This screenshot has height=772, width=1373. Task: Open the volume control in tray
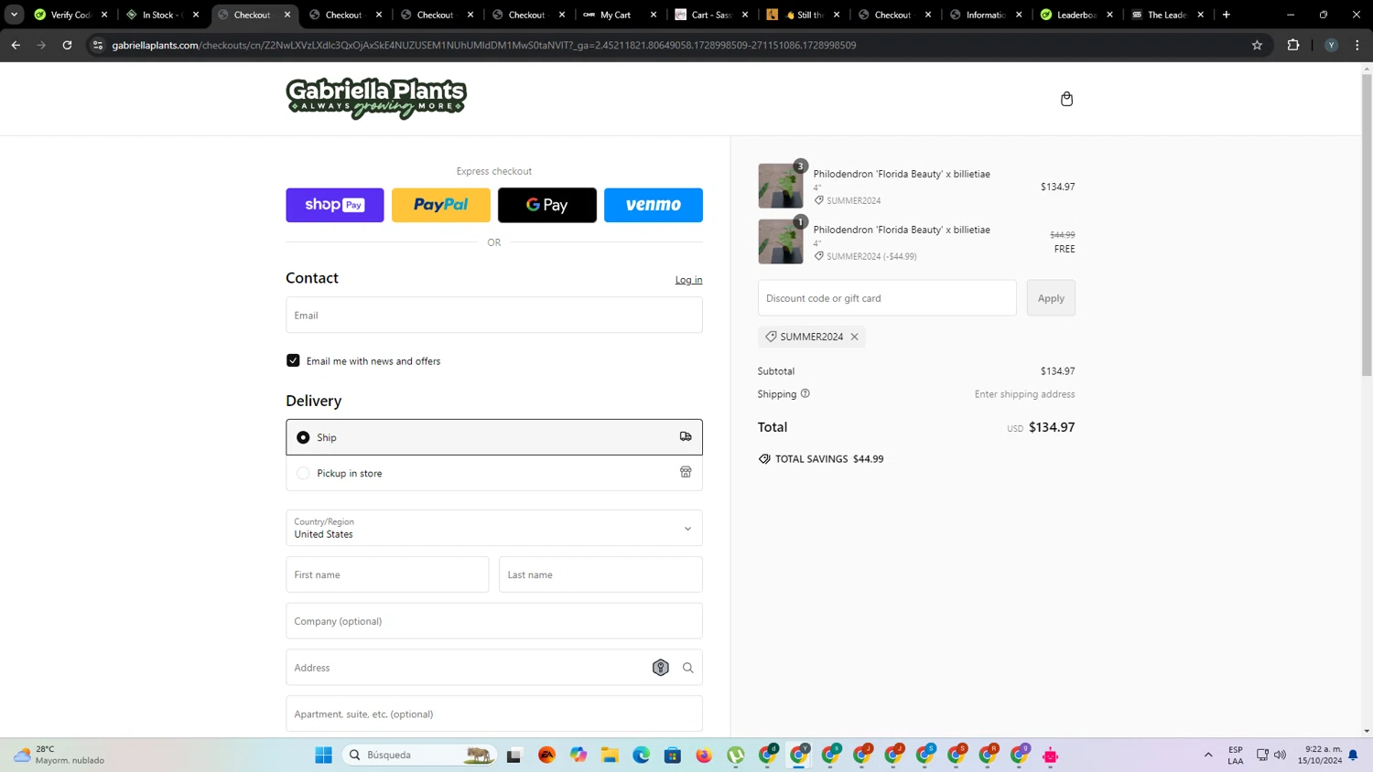click(x=1281, y=755)
